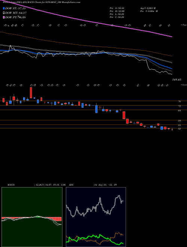Click the tallest red candlestick
This screenshot has height=247, width=187.
tap(31, 93)
